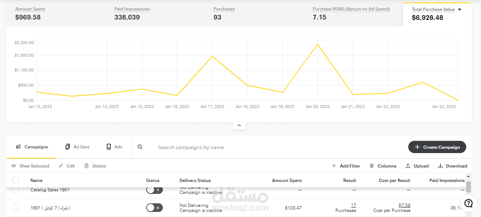Screen dimensions: 481x217
Task: Open the help question mark bubble
Action: tap(469, 203)
